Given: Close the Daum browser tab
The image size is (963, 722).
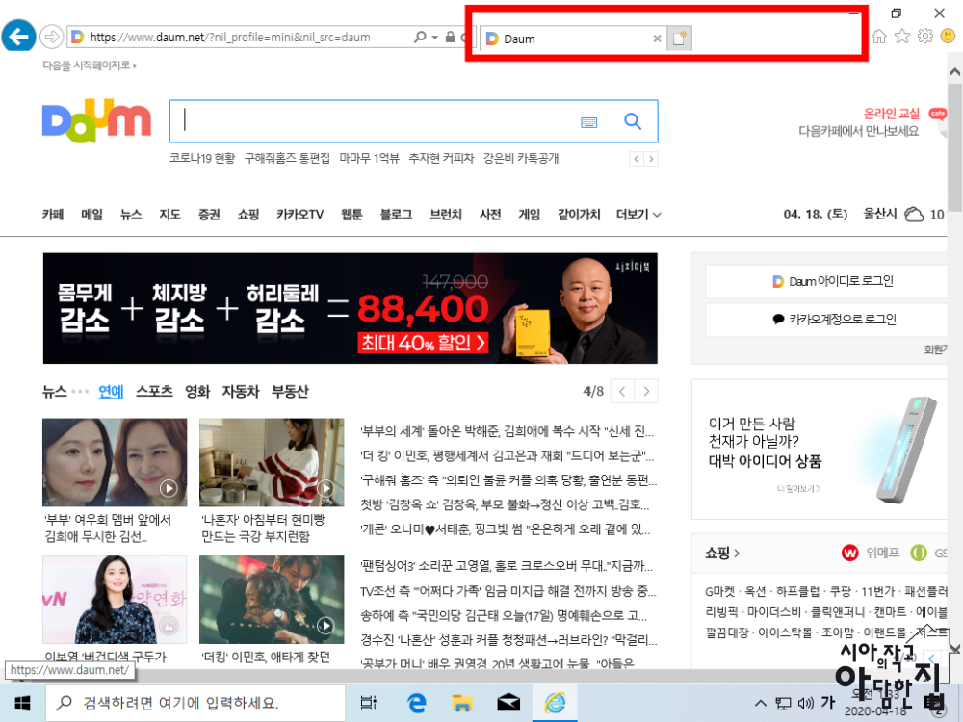Looking at the screenshot, I should pos(657,39).
